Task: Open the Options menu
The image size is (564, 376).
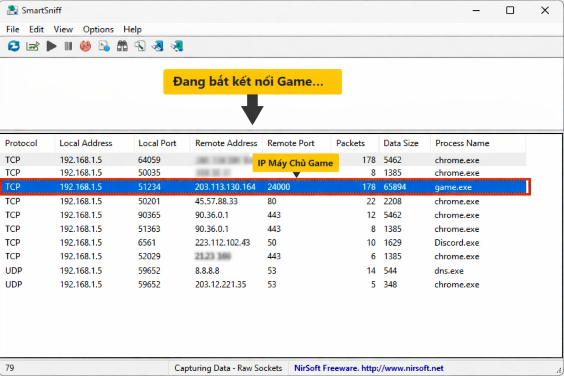Action: 98,29
